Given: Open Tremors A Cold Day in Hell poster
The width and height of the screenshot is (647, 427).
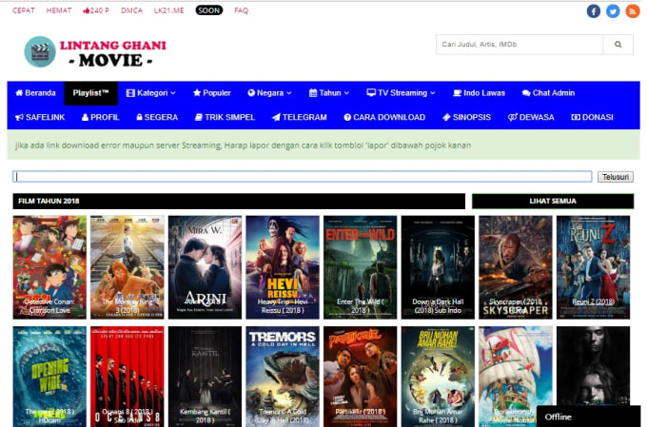Looking at the screenshot, I should [283, 377].
